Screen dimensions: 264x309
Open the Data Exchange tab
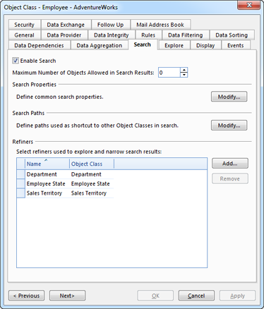point(66,25)
